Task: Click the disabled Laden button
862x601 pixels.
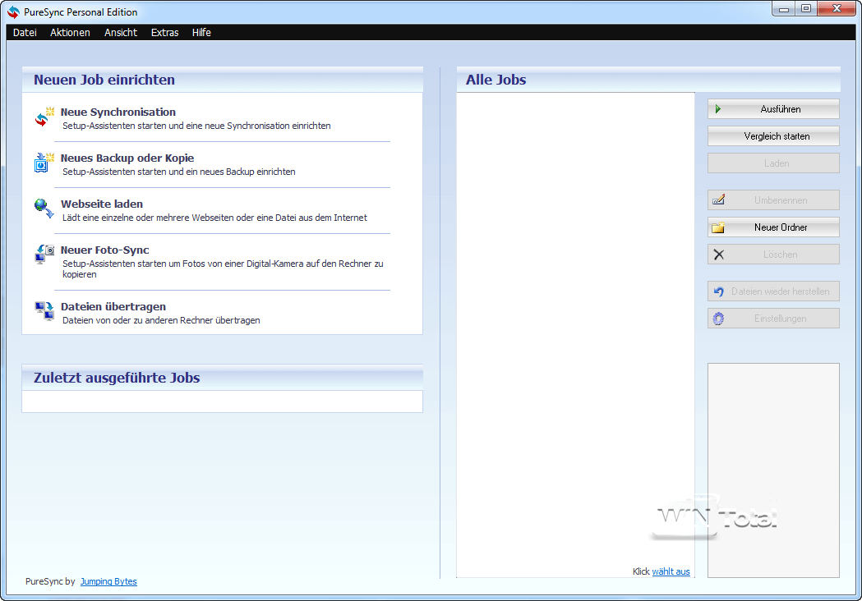Action: (773, 163)
